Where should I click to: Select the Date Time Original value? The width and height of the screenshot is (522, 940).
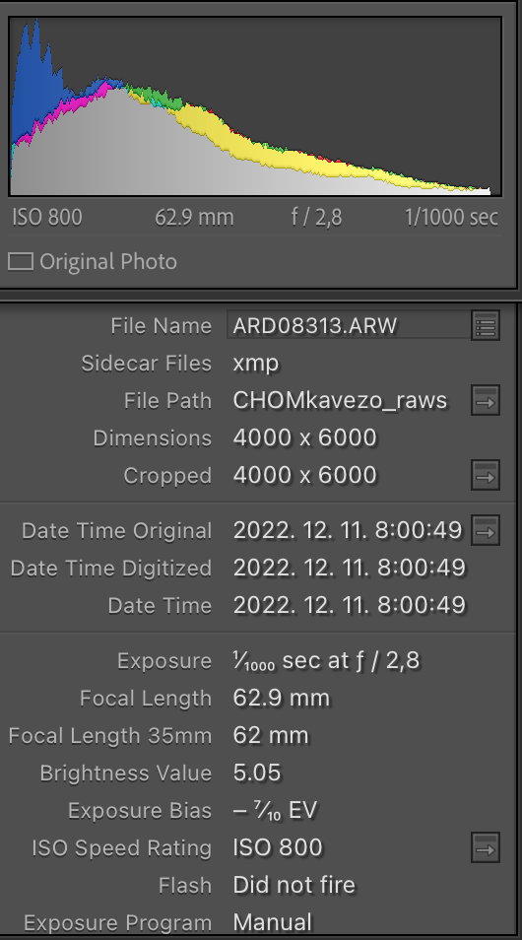click(349, 530)
